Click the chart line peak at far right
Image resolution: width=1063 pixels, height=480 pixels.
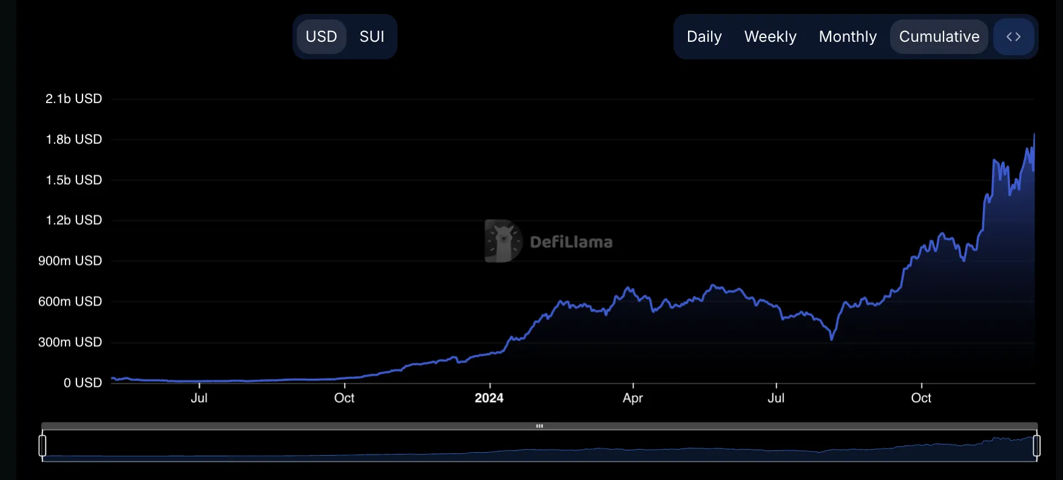click(1034, 135)
